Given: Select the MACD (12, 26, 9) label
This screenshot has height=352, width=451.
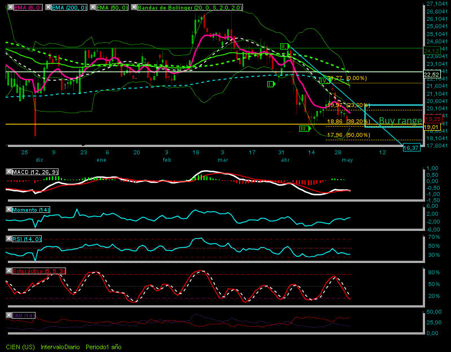Looking at the screenshot, I should click(x=35, y=172).
